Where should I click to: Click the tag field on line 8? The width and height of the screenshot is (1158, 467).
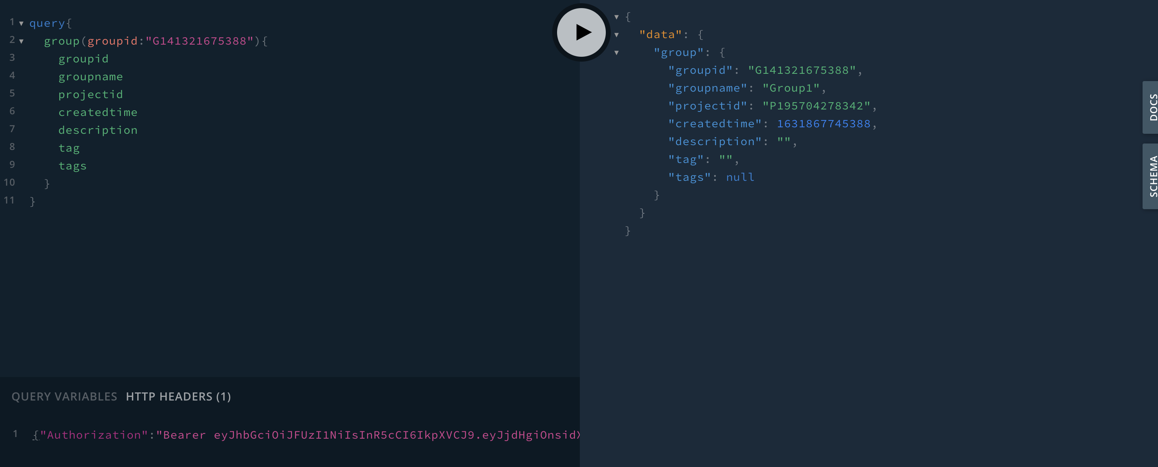[x=69, y=148]
